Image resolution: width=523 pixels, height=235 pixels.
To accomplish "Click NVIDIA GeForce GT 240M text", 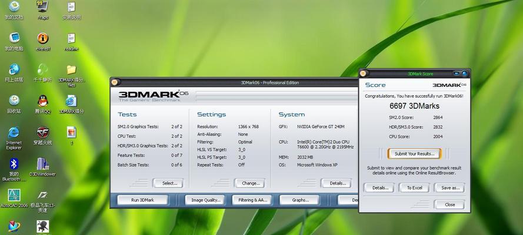I will (321, 126).
